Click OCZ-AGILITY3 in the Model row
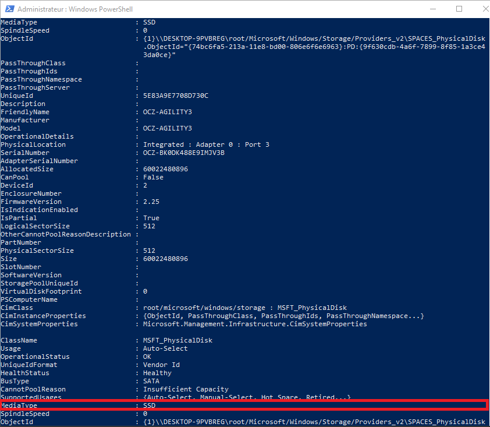 pos(168,128)
